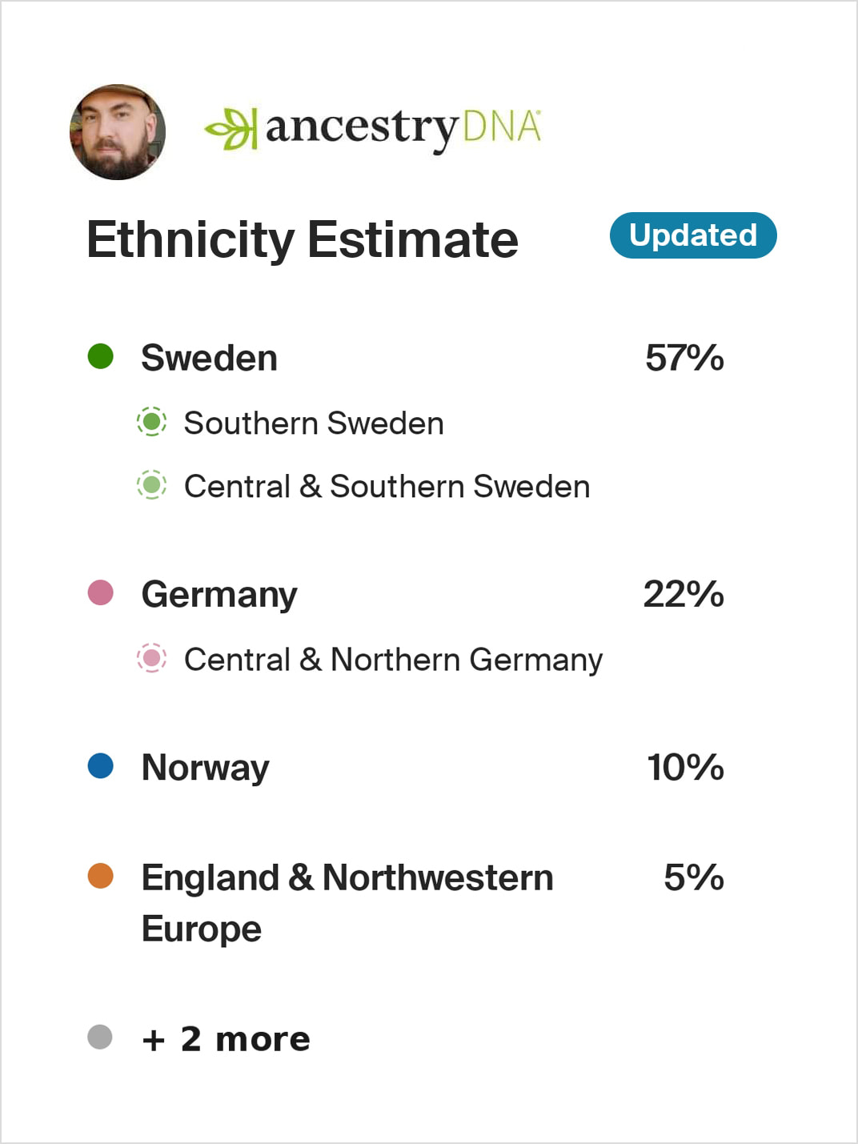Click the profile photo avatar
The width and height of the screenshot is (858, 1144).
[x=118, y=132]
